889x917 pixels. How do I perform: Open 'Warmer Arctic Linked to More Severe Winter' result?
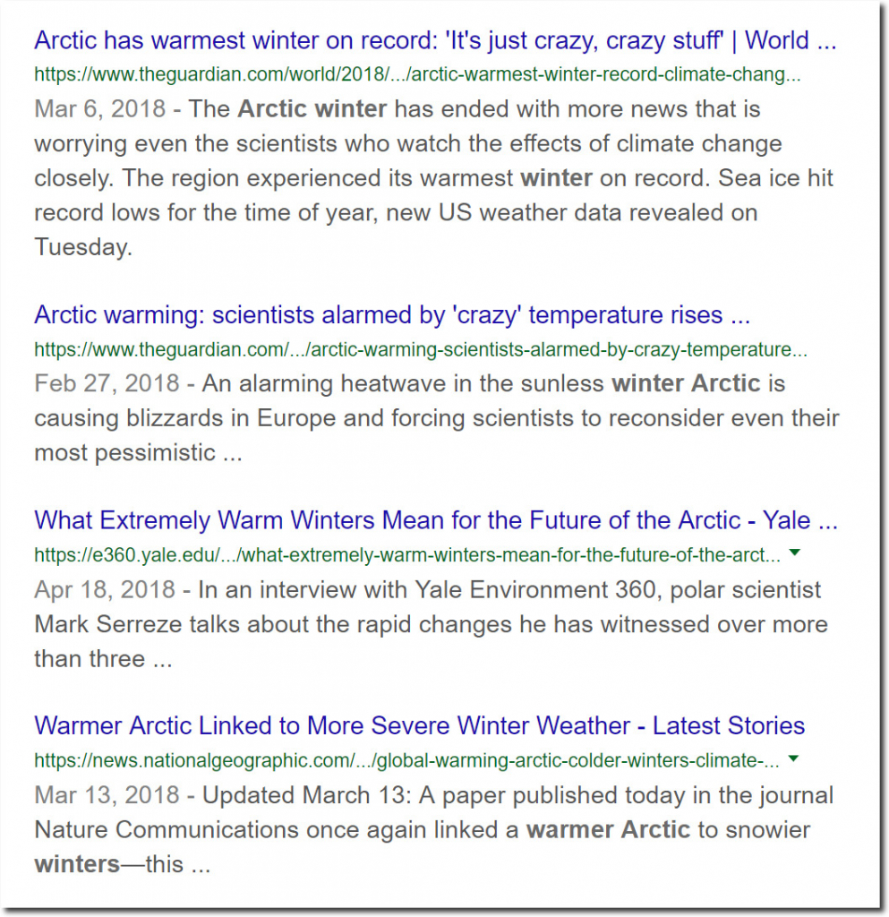[420, 725]
